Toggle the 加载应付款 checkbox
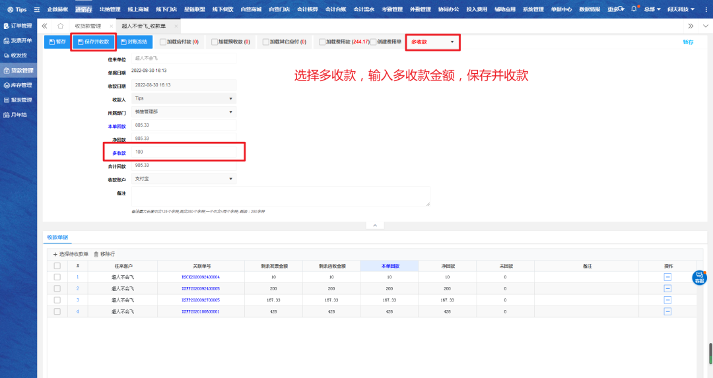The height and width of the screenshot is (378, 713). tap(164, 42)
